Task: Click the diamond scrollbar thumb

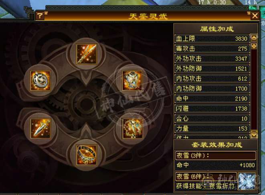Action: (x=254, y=46)
